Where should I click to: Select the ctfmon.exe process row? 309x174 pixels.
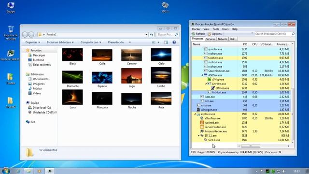point(240,88)
